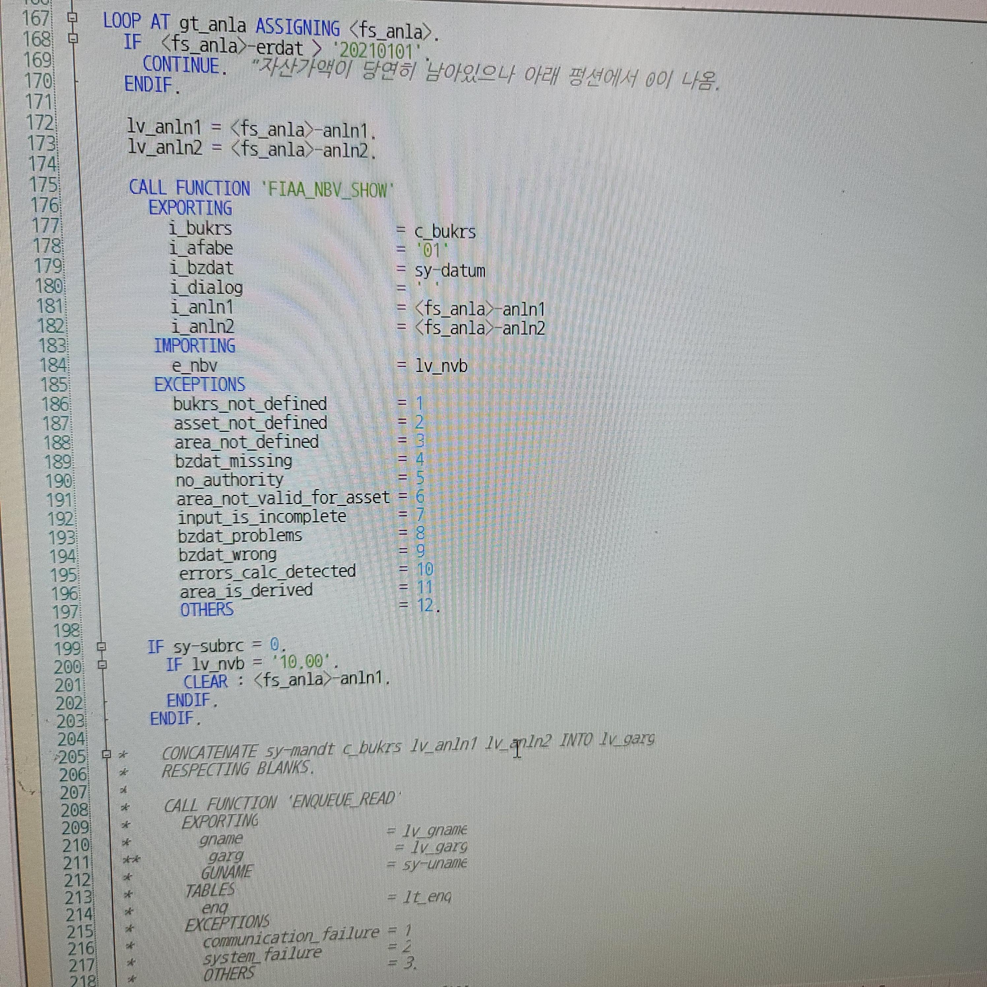Click the area_is_derived exception
This screenshot has height=987, width=987.
tap(246, 591)
